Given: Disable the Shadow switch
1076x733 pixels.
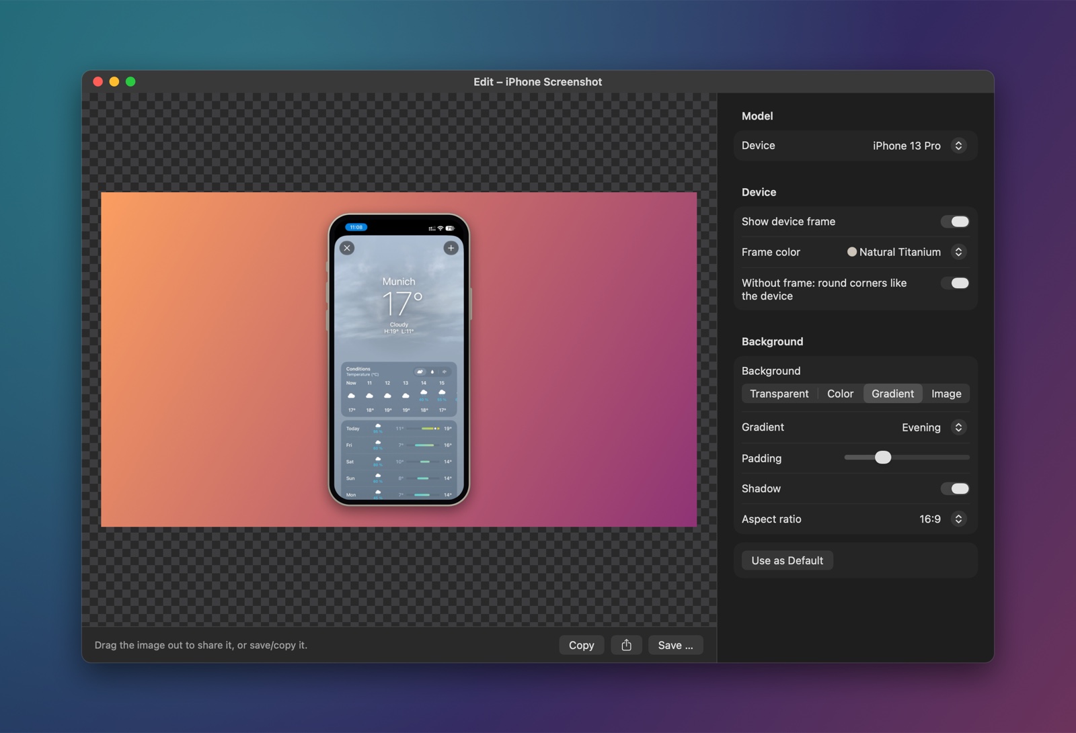Looking at the screenshot, I should pos(955,488).
